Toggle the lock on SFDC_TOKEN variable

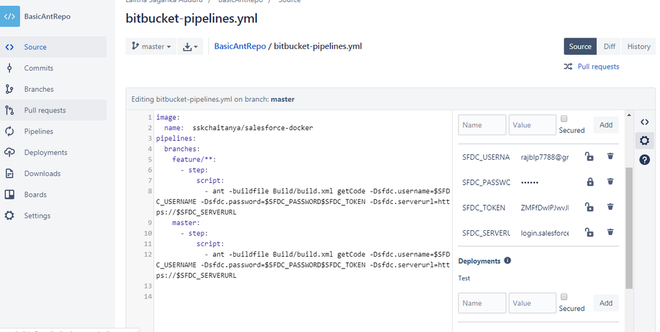pyautogui.click(x=589, y=207)
